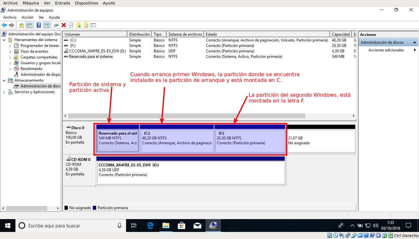Expand the Visor de eventos node

pos(10,51)
